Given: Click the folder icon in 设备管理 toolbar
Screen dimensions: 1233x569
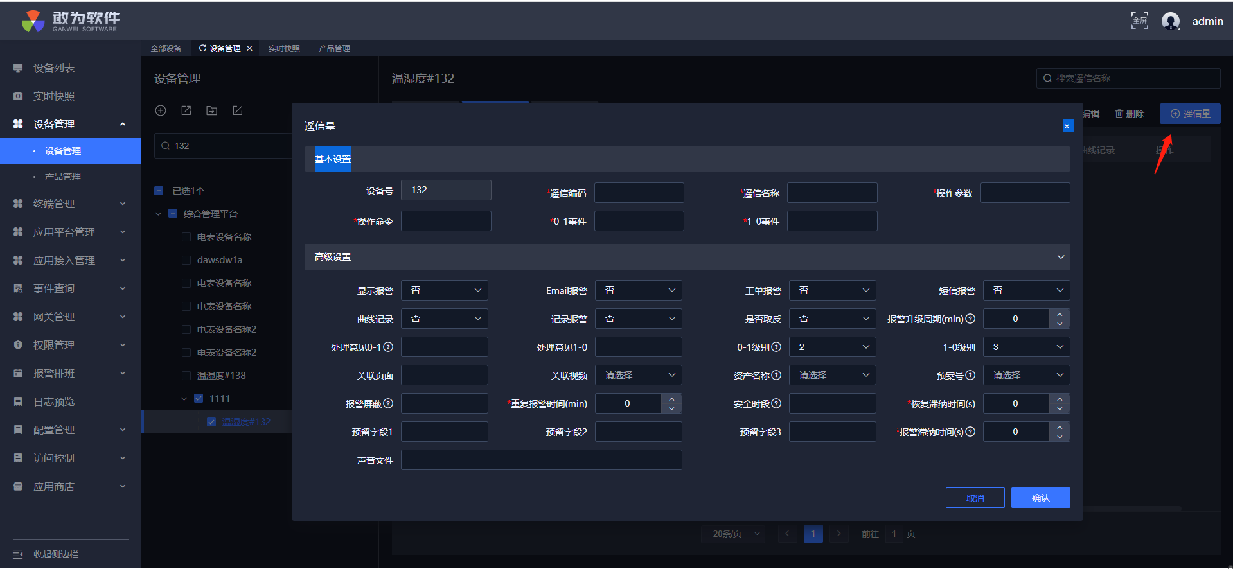Looking at the screenshot, I should coord(211,110).
